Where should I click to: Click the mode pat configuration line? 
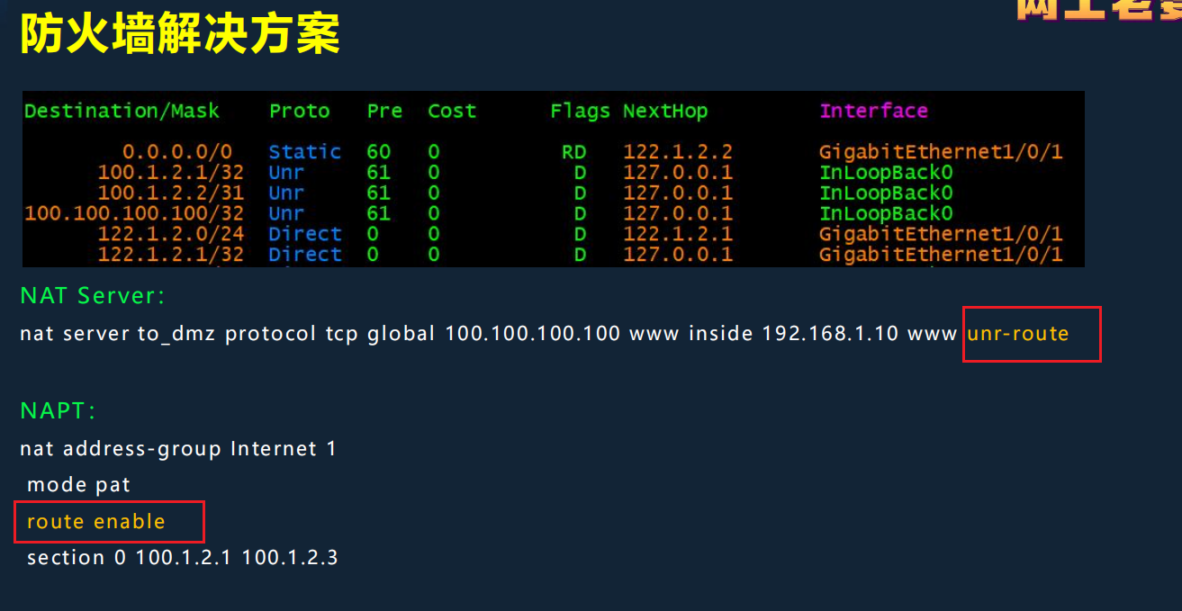78,484
